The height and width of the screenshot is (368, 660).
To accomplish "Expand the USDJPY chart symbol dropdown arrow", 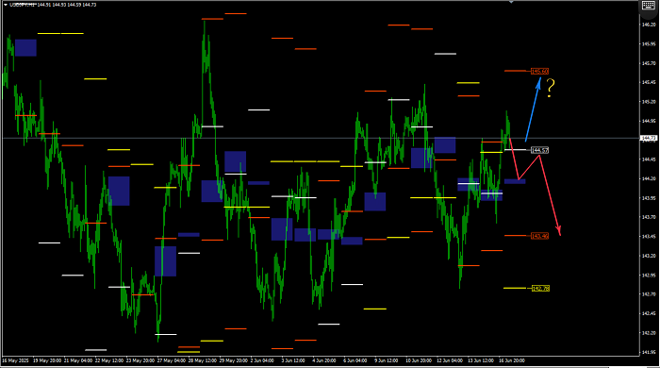I will click(x=6, y=5).
